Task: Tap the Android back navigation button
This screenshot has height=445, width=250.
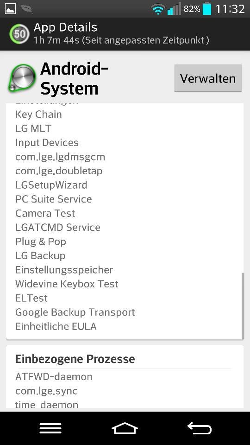Action: pos(200,428)
